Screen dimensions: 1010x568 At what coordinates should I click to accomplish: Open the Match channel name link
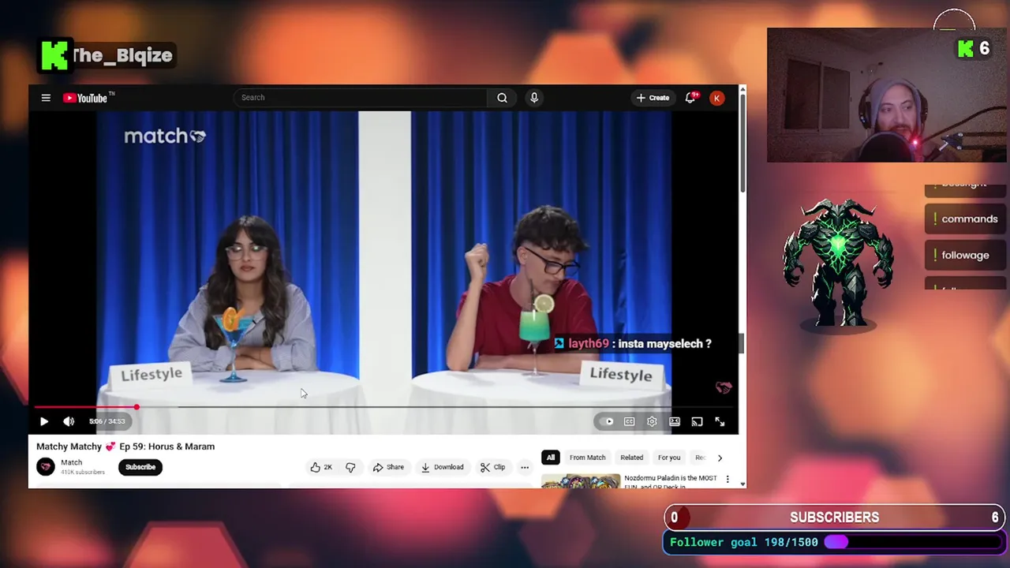71,462
